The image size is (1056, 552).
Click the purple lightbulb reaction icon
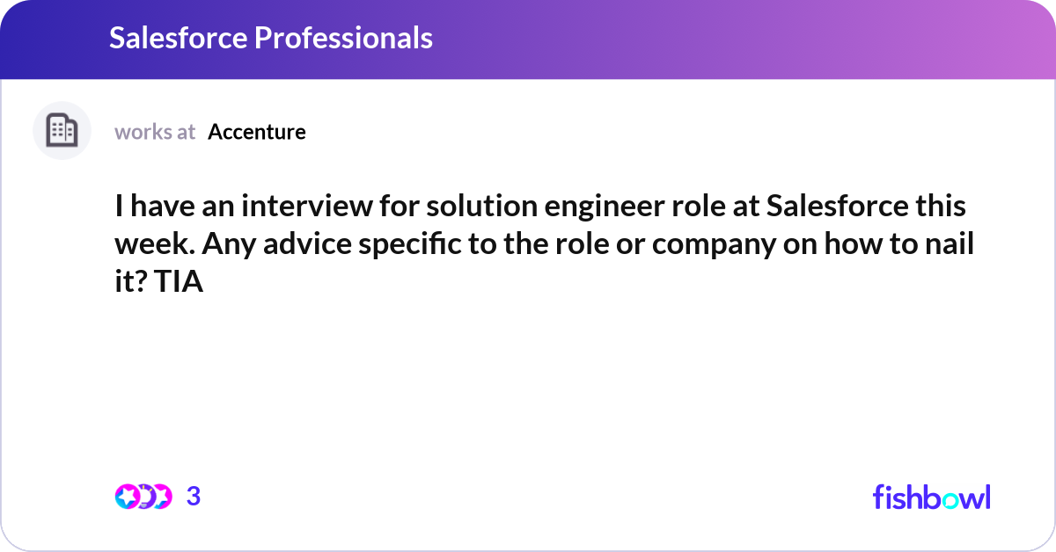[144, 497]
